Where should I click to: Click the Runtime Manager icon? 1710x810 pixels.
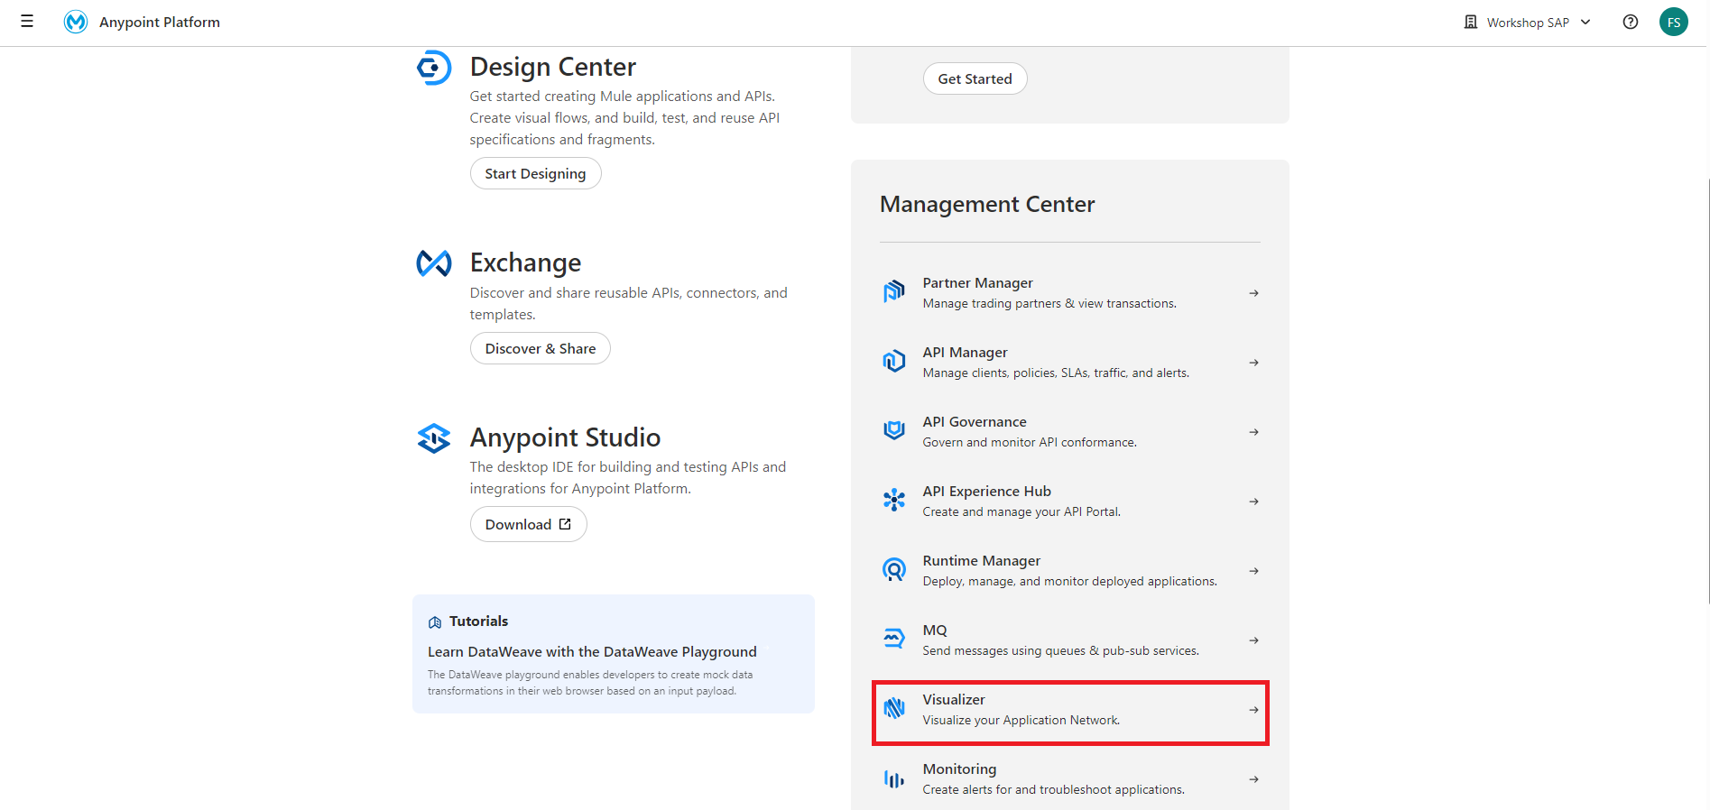point(894,569)
